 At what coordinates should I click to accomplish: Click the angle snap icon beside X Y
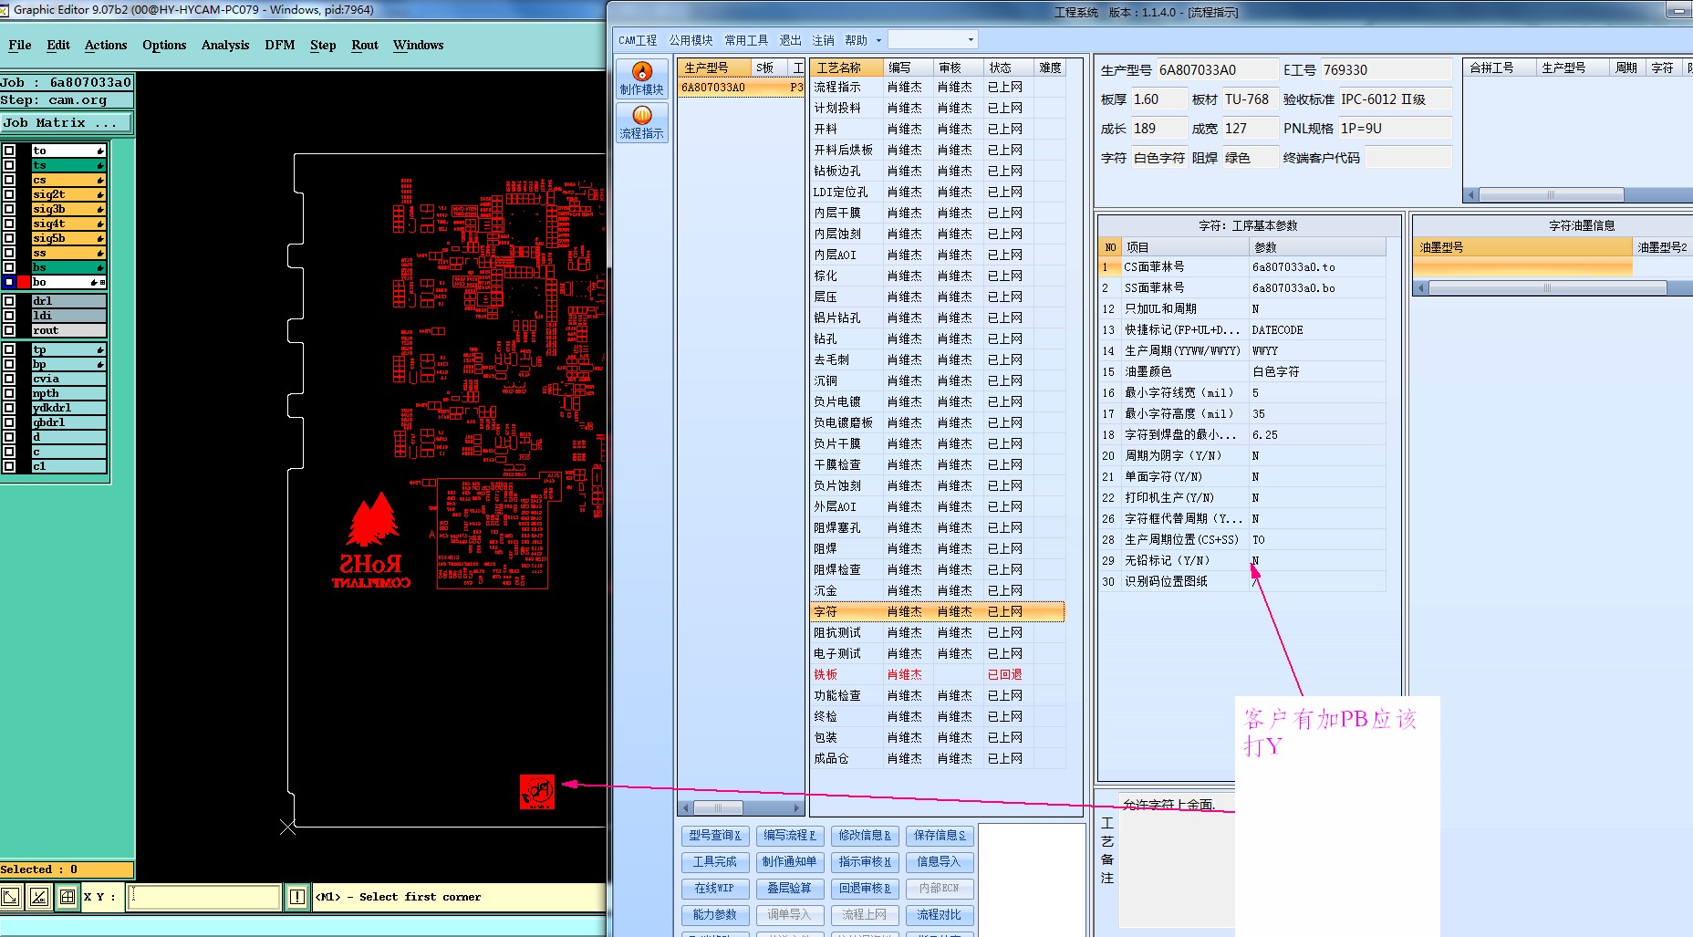tap(39, 897)
